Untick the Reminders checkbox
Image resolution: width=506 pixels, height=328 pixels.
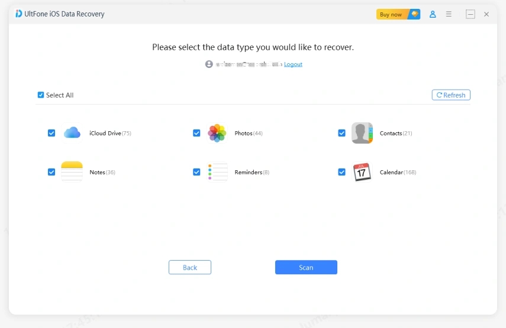(196, 172)
